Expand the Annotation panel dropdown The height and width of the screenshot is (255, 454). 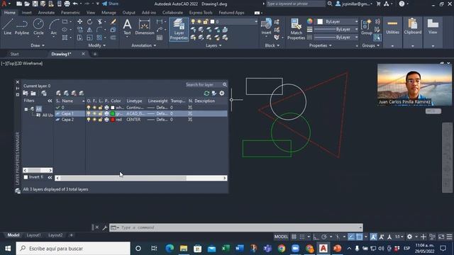pos(143,45)
